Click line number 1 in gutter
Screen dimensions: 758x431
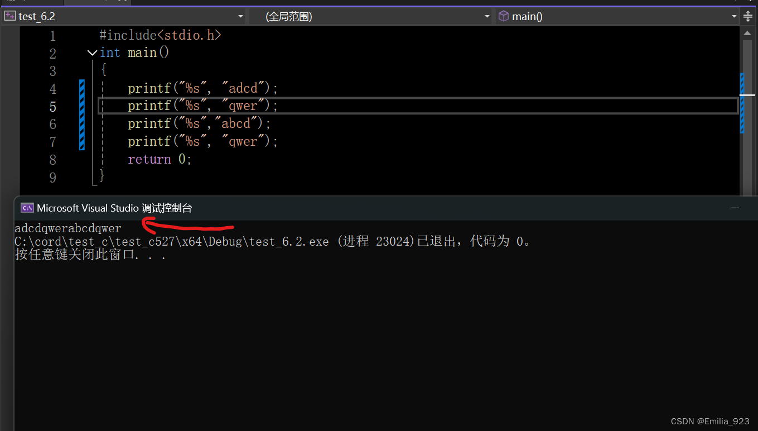(x=52, y=36)
